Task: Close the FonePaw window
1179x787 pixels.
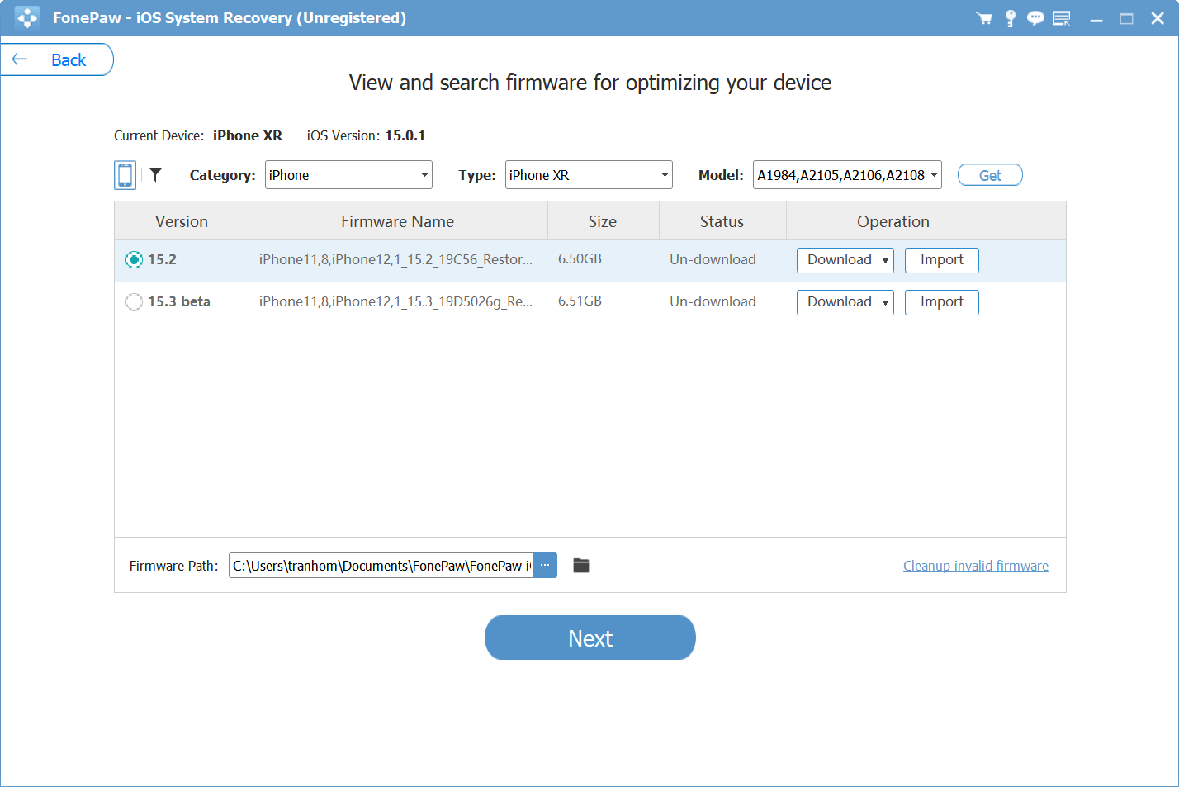Action: (1158, 18)
